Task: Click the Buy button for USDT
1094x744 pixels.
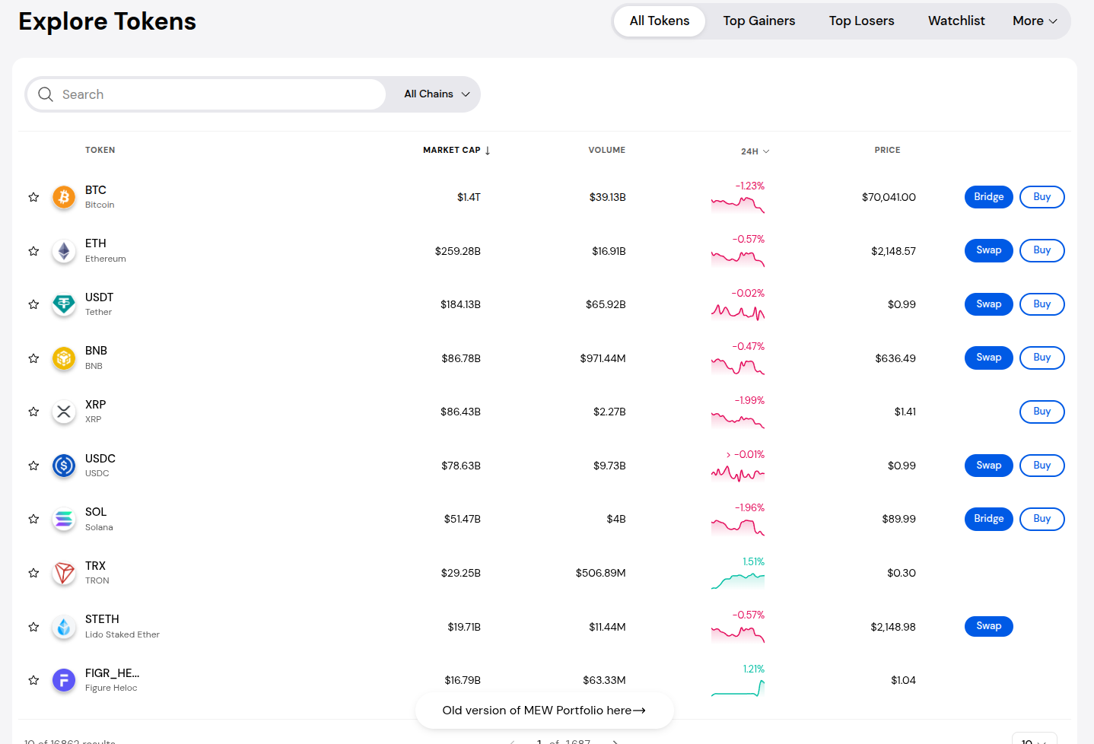Action: [1042, 304]
